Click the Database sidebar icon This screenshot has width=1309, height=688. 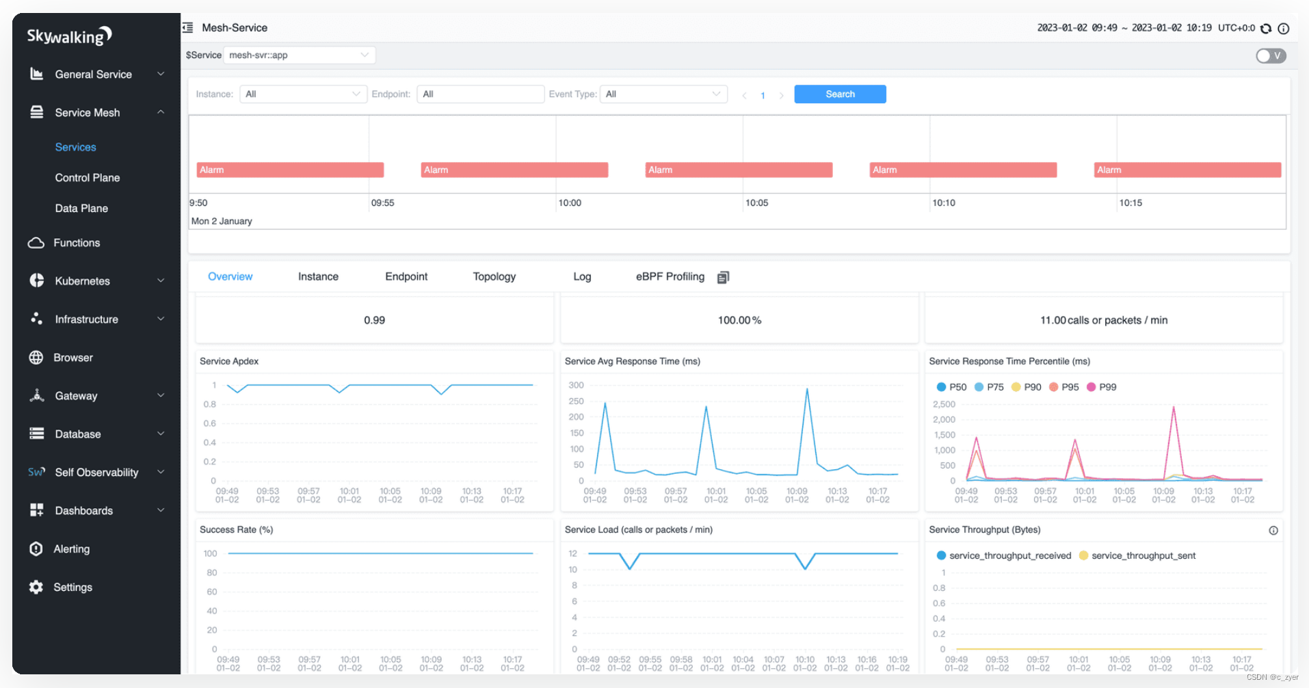coord(36,434)
